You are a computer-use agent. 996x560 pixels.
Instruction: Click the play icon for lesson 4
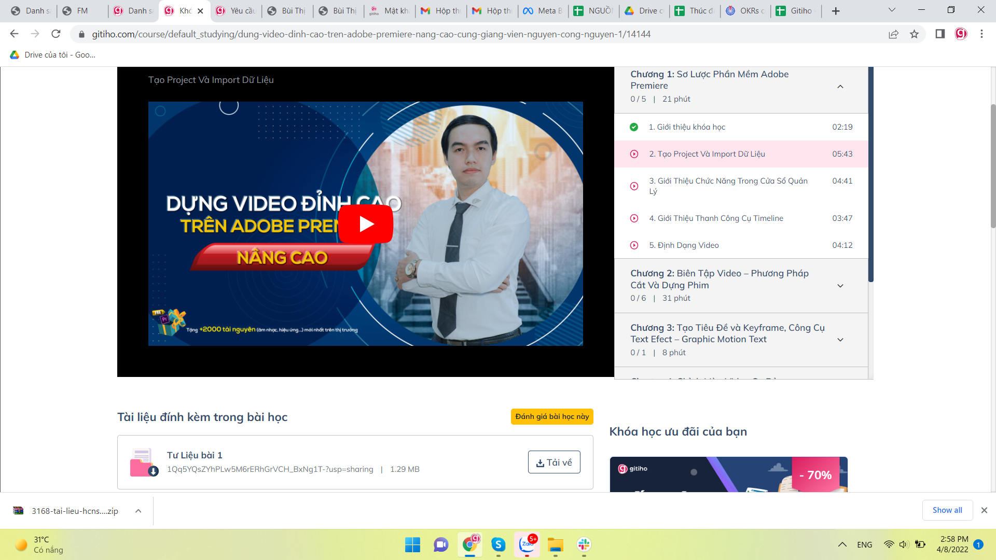634,218
